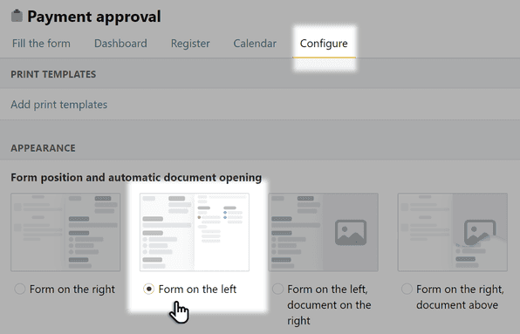
Task: Choose Form on the left, document on the right radio
Action: 277,289
